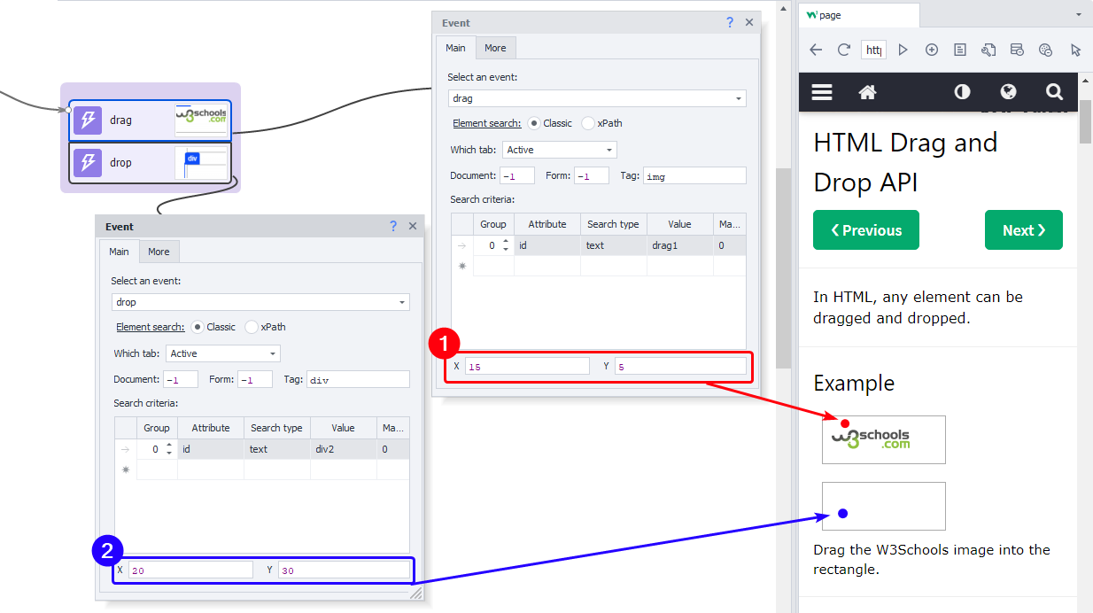This screenshot has height=613, width=1093.
Task: Click the W3Schools home icon
Action: click(x=868, y=92)
